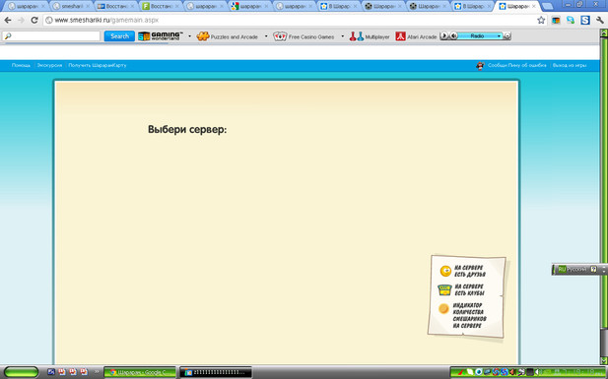Expand the Gaming Wonderland dropdown arrow

tap(189, 36)
